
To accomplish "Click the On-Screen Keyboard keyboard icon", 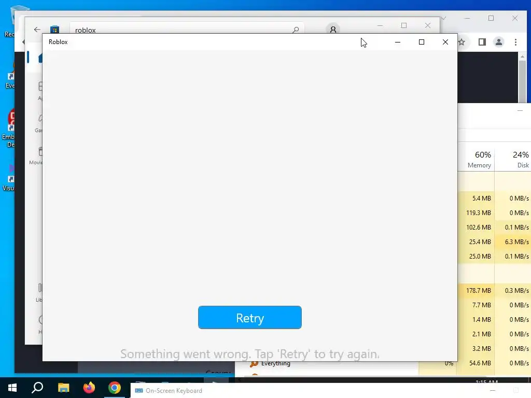I will (139, 391).
